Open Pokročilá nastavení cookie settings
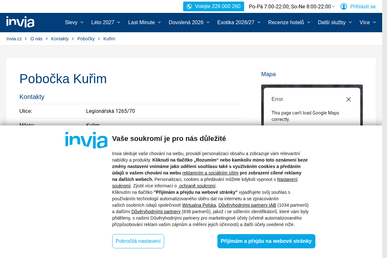This screenshot has height=258, width=387. (x=138, y=241)
